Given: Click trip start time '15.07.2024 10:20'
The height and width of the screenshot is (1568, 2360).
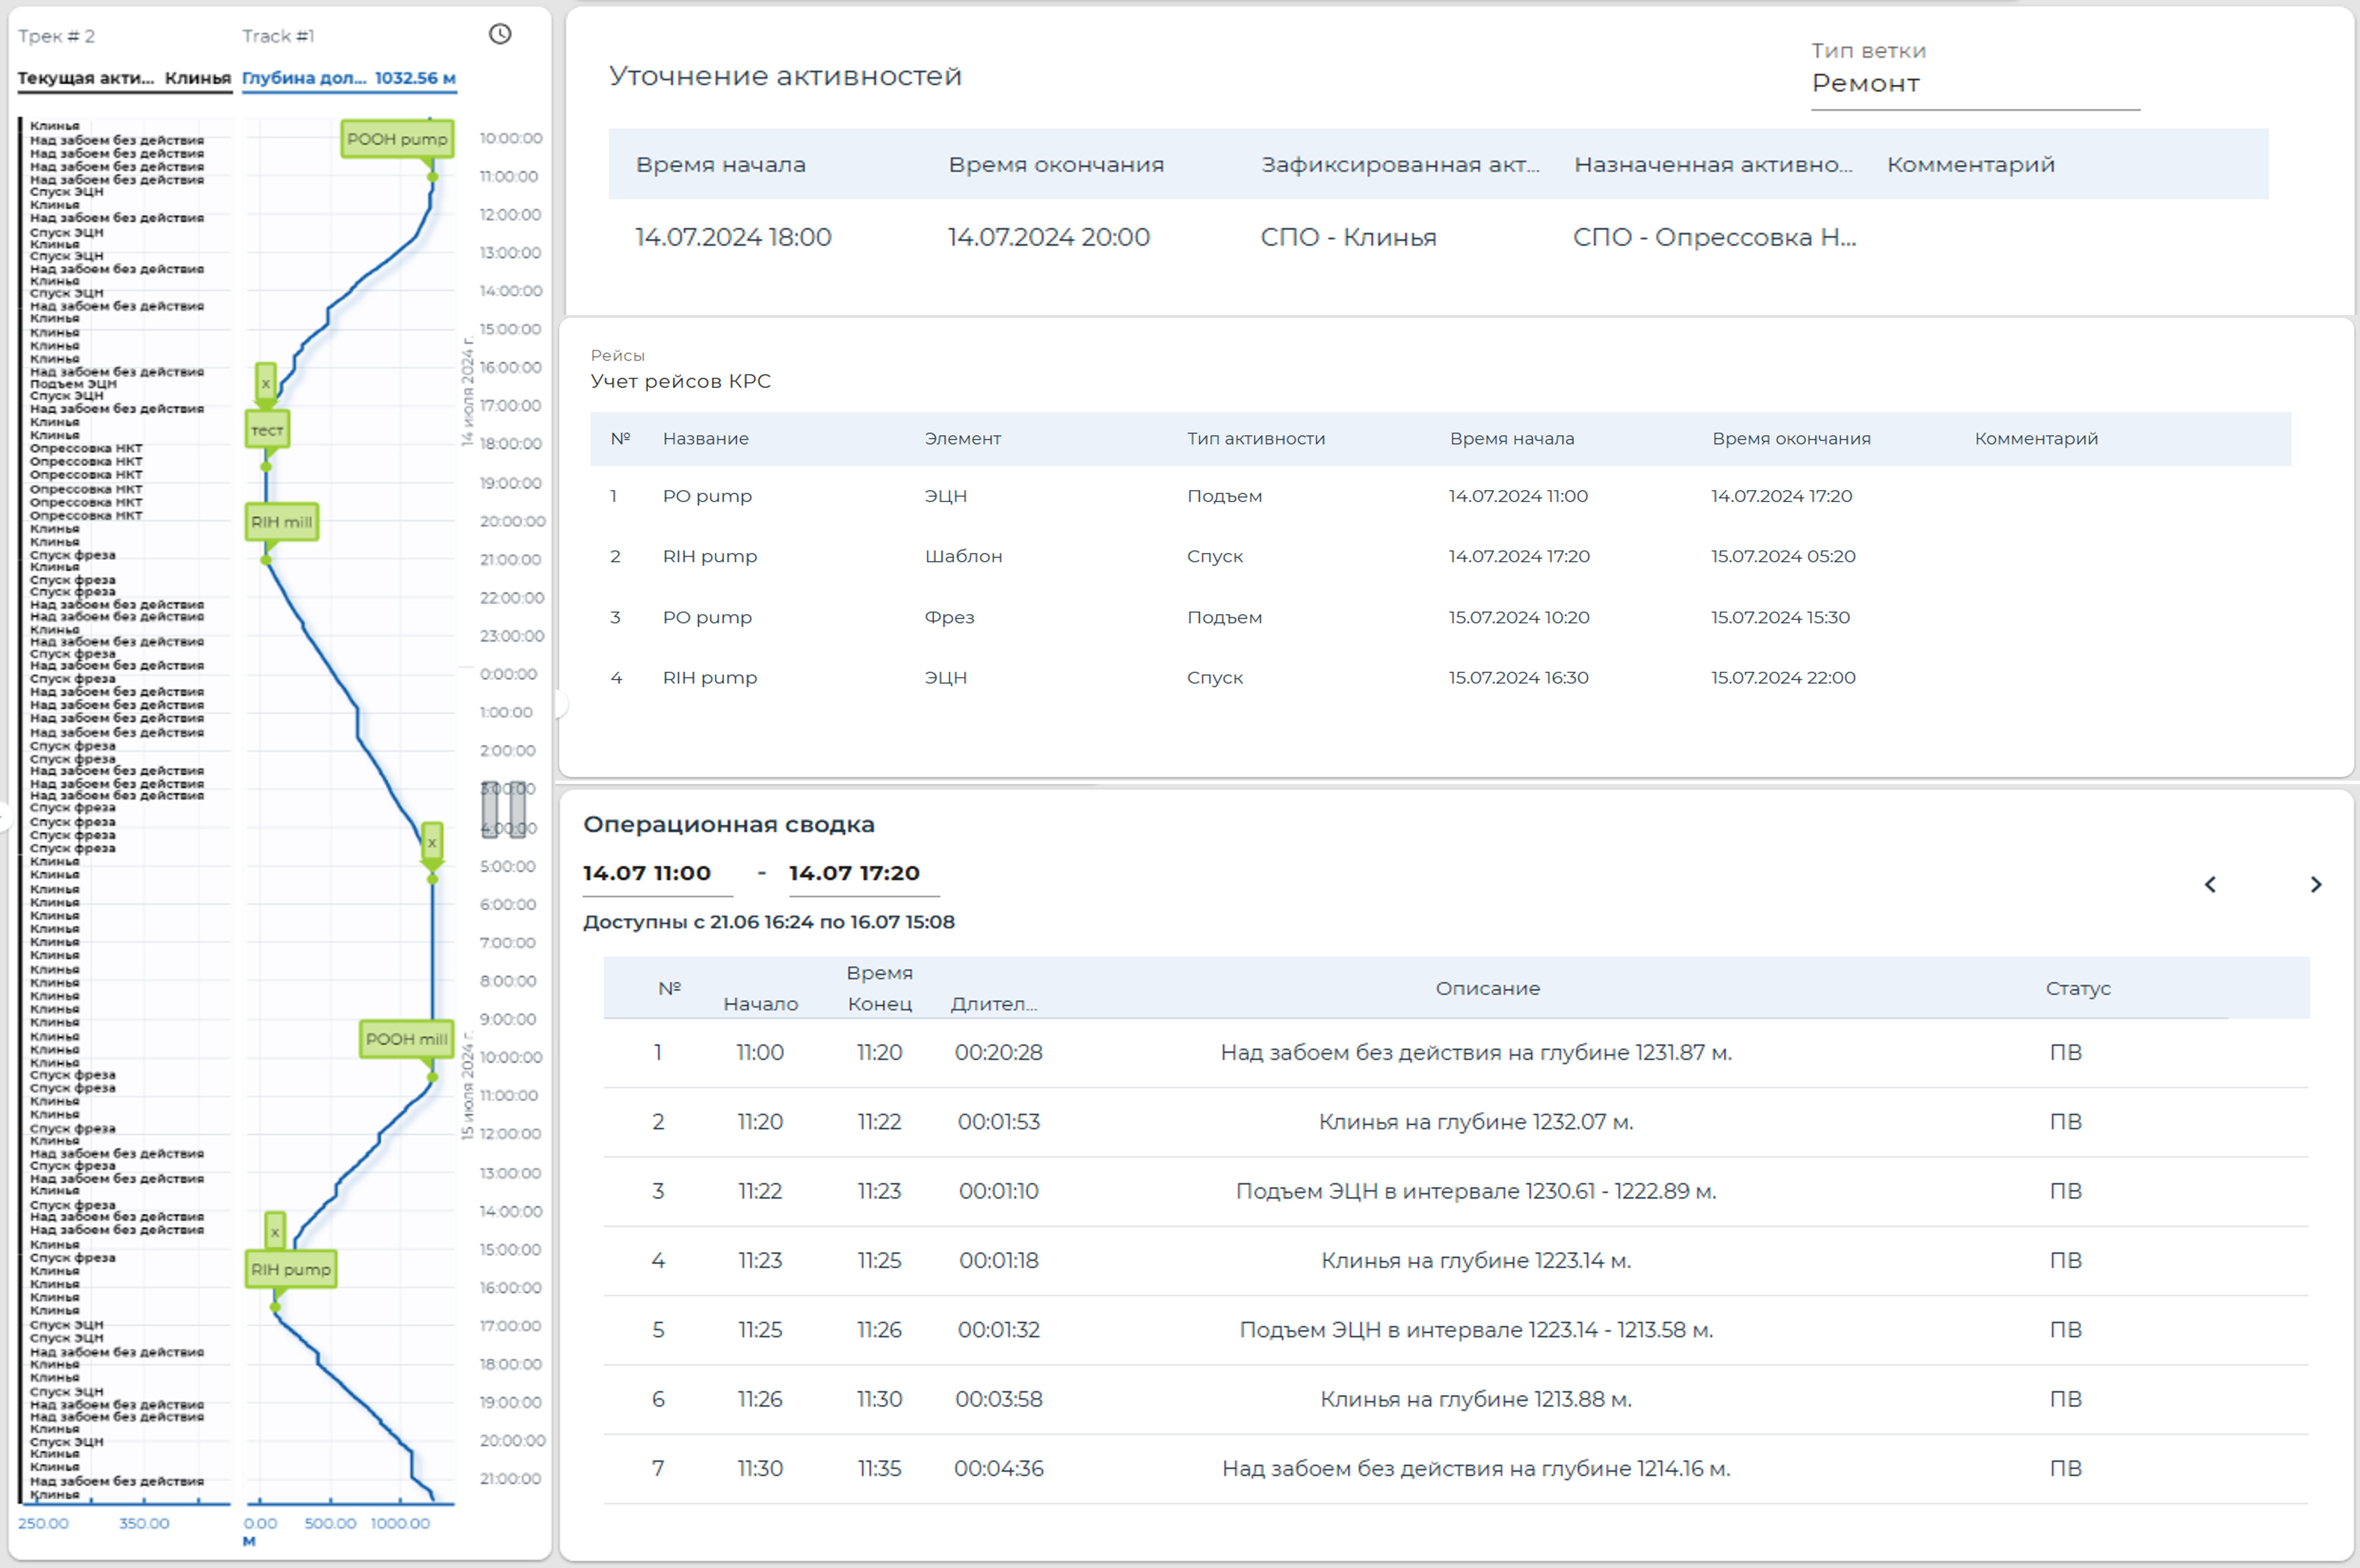Looking at the screenshot, I should point(1519,617).
